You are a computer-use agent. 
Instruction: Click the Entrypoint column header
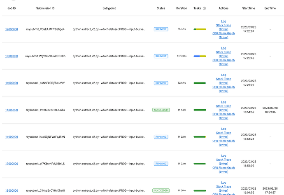(x=109, y=8)
